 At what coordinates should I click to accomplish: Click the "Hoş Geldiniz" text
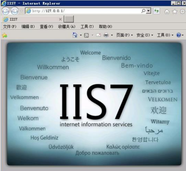click(44, 138)
